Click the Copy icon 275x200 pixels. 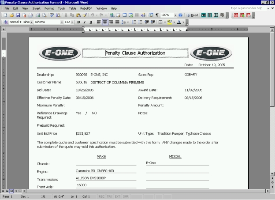pyautogui.click(x=72, y=15)
